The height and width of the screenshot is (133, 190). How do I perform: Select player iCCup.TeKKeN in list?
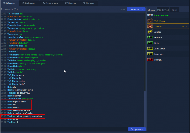(x=168, y=15)
